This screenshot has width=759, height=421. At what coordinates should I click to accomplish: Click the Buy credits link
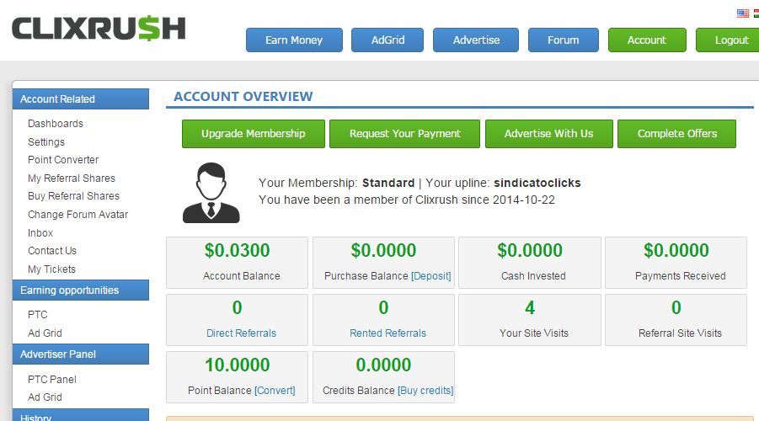pyautogui.click(x=425, y=391)
